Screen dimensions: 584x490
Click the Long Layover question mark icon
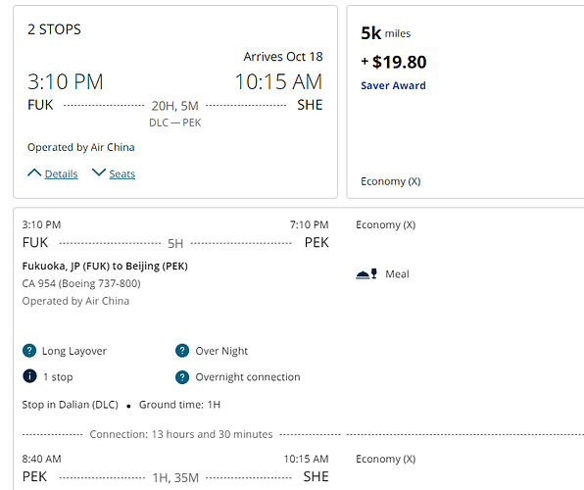pos(29,351)
